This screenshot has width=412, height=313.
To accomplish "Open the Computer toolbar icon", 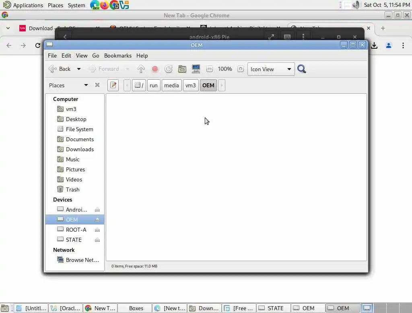I will 196,69.
